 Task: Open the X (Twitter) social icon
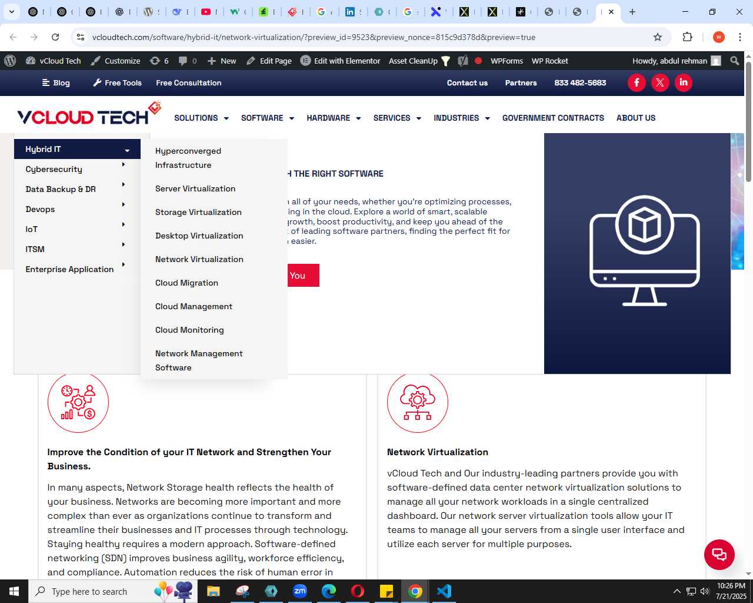[x=660, y=82]
